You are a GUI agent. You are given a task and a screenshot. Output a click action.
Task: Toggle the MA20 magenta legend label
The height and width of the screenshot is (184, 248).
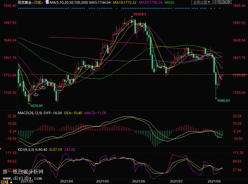pyautogui.click(x=150, y=2)
